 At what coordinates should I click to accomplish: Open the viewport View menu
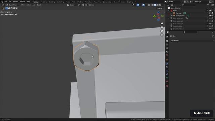click(23, 5)
